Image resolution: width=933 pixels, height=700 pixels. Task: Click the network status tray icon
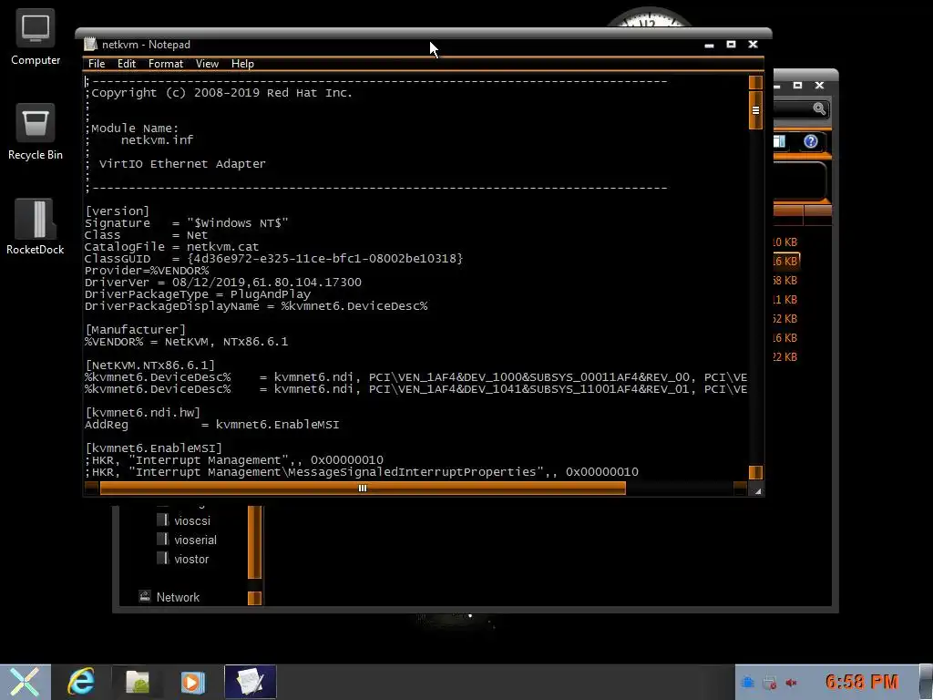coord(770,683)
